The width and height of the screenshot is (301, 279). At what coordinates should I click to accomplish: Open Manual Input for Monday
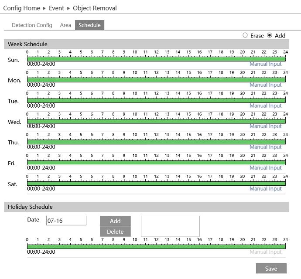point(265,85)
